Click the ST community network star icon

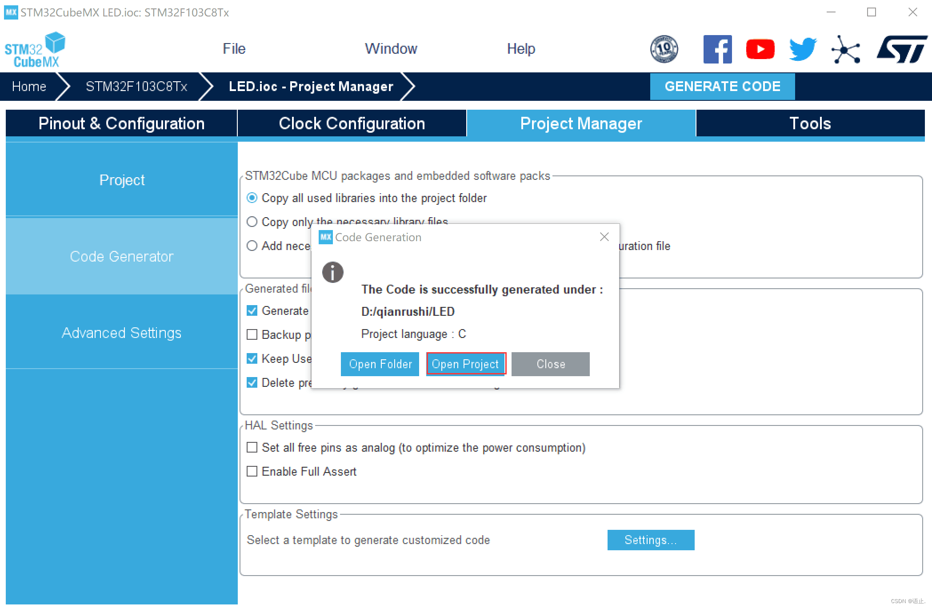(x=845, y=49)
